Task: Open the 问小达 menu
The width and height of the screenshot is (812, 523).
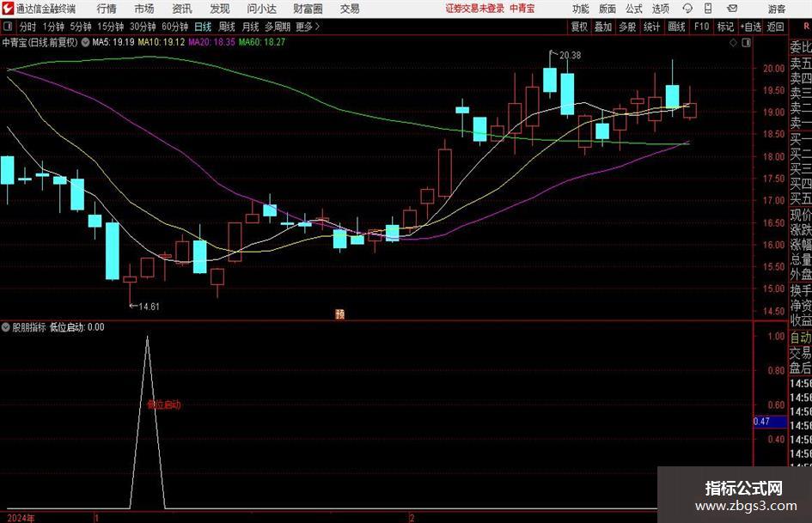Action: (261, 9)
